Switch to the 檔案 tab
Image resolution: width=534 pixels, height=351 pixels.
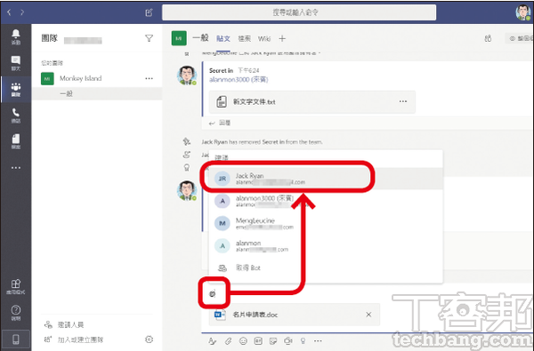coord(244,39)
